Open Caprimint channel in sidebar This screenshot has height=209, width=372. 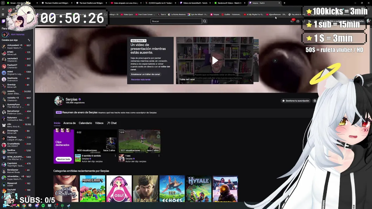[17, 164]
